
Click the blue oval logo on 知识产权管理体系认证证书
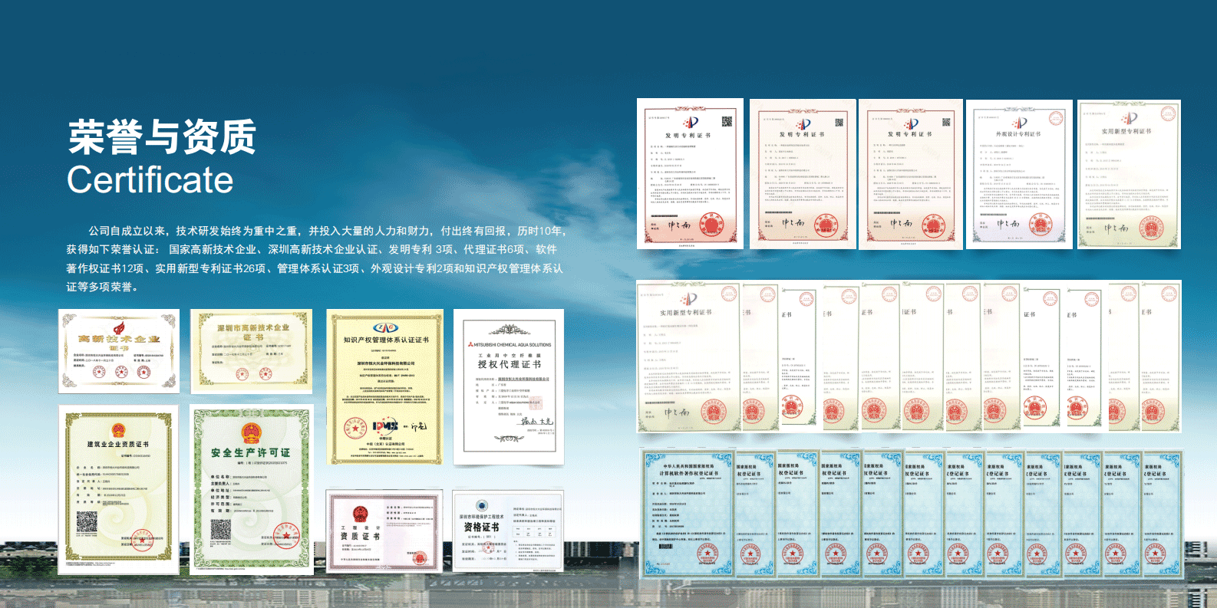click(x=386, y=327)
